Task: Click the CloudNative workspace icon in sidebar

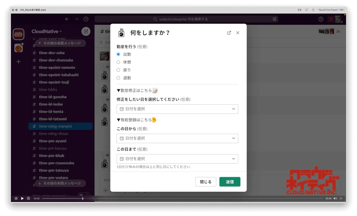Action: (x=18, y=34)
